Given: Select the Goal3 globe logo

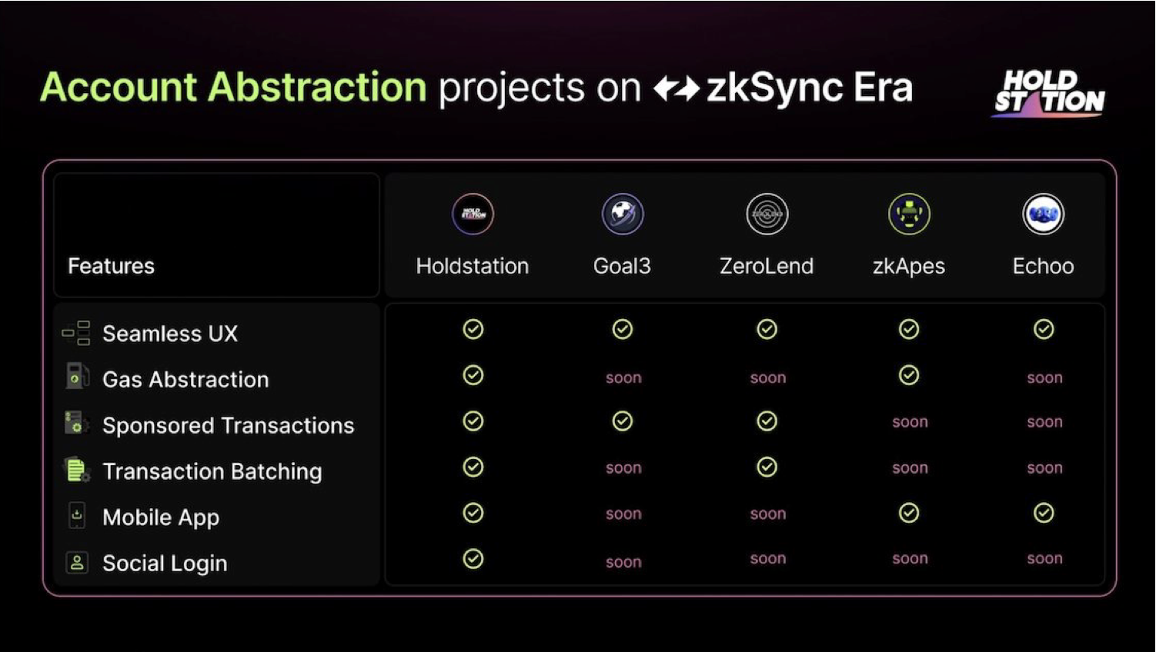Looking at the screenshot, I should pos(623,214).
